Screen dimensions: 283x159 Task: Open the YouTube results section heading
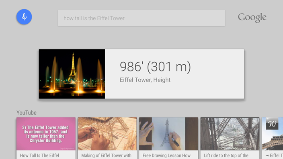click(x=27, y=113)
